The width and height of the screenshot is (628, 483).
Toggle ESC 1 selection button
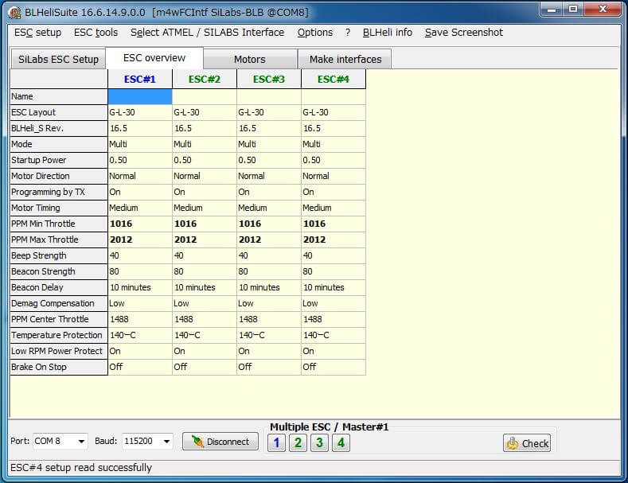click(x=276, y=443)
